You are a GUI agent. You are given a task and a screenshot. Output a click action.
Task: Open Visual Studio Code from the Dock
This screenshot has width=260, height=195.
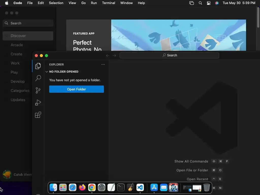140,188
